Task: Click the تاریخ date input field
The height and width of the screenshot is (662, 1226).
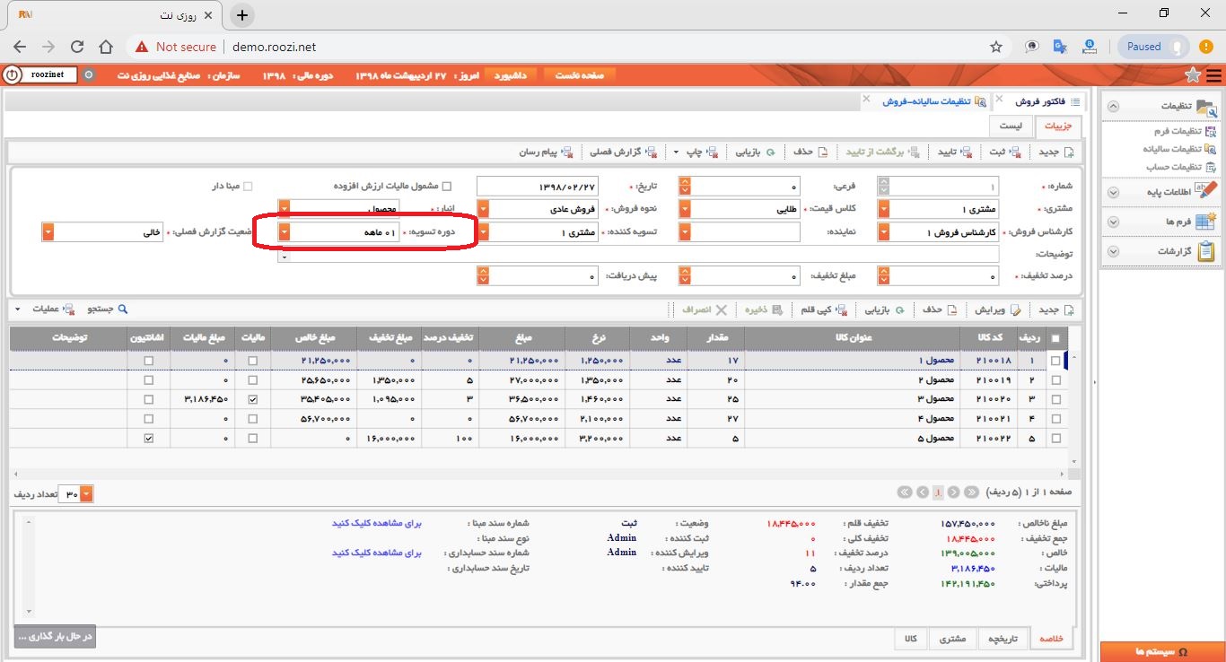Action: coord(538,187)
